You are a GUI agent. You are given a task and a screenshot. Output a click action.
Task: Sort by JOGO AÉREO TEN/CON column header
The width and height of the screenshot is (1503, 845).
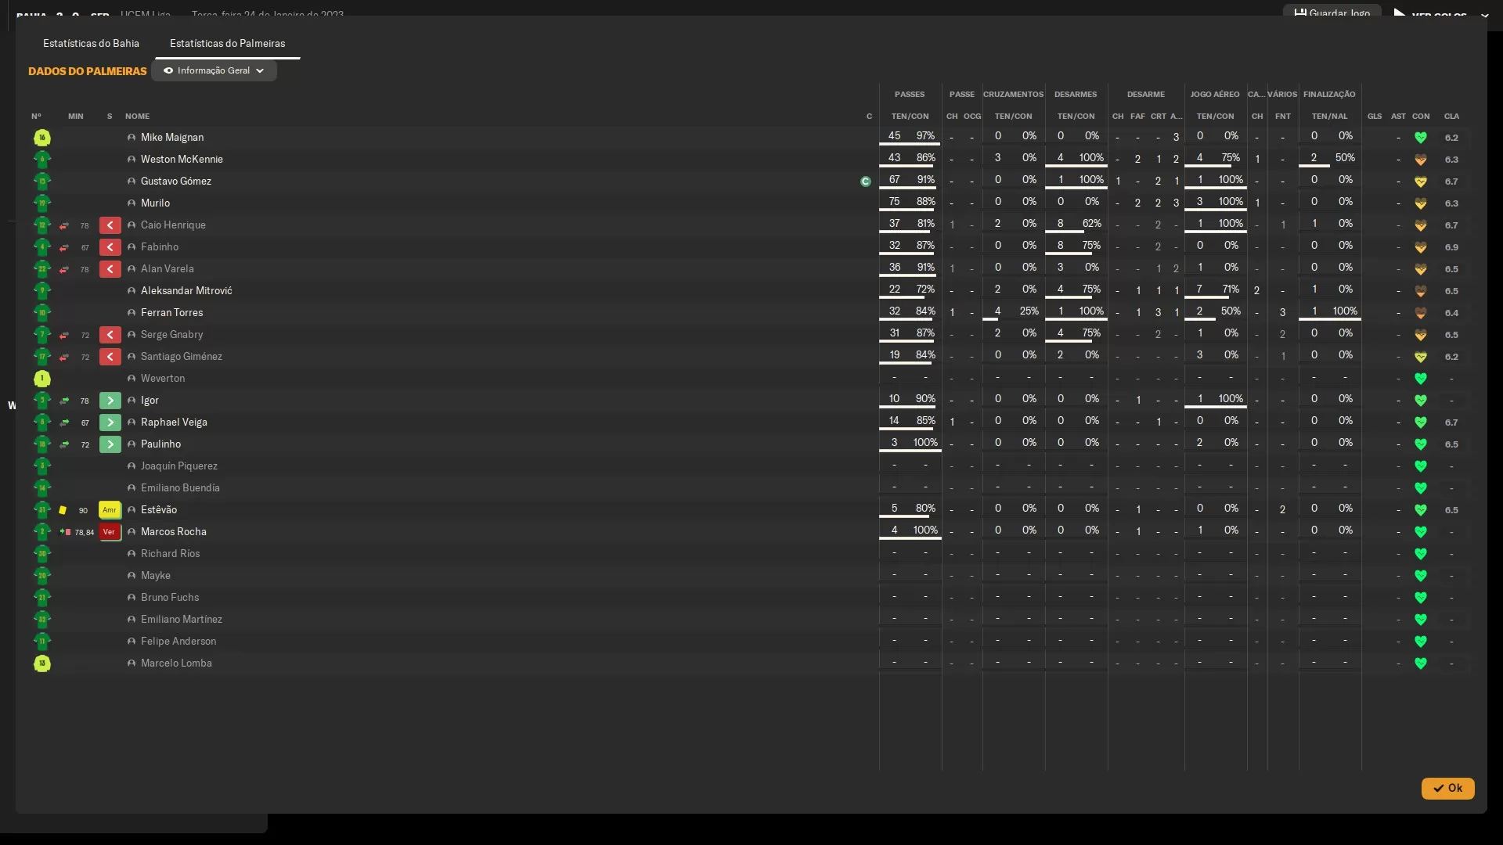pos(1215,117)
